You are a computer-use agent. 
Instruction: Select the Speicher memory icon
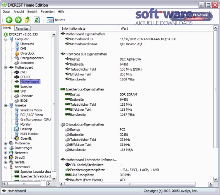click(17, 87)
